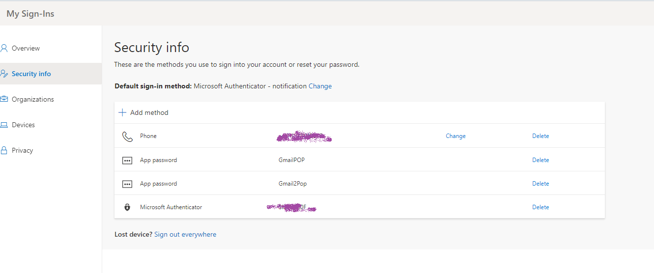Viewport: 654px width, 273px height.
Task: Change the default sign-in method
Action: [x=320, y=86]
